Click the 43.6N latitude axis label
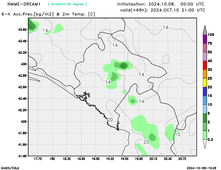Viewport: 221px width, 170px height. point(22,29)
